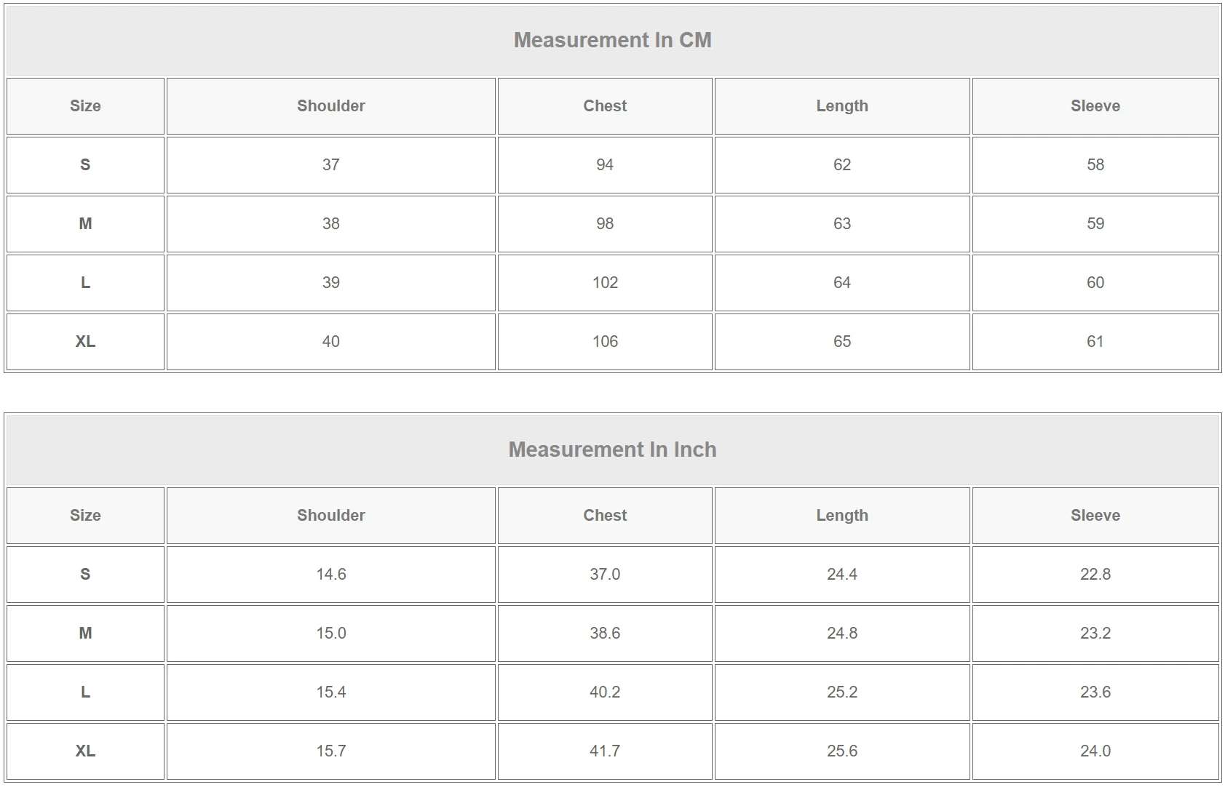This screenshot has height=787, width=1225.
Task: Click the "Measurement In Inch" table title
Action: point(612,450)
